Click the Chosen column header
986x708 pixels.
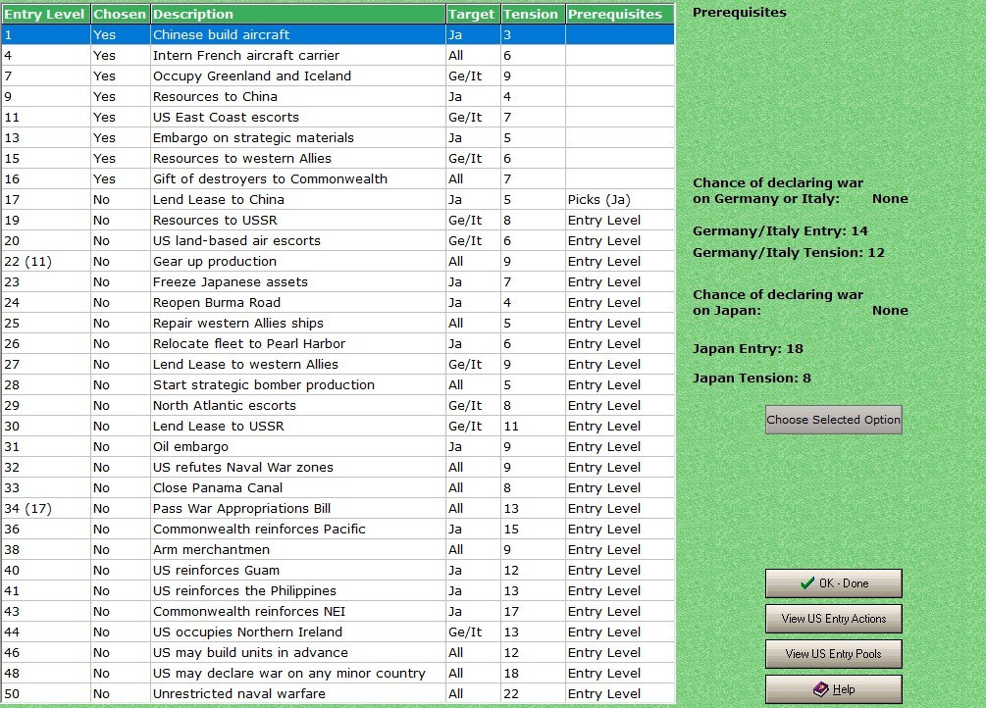click(x=120, y=14)
